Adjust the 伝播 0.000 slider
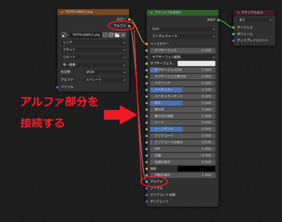The width and height of the screenshot is (282, 222). click(183, 156)
